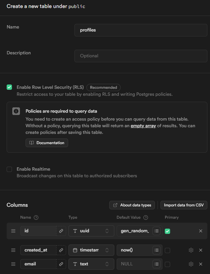Click 'Policies are required to query data' heading
The width and height of the screenshot is (210, 274).
click(61, 111)
